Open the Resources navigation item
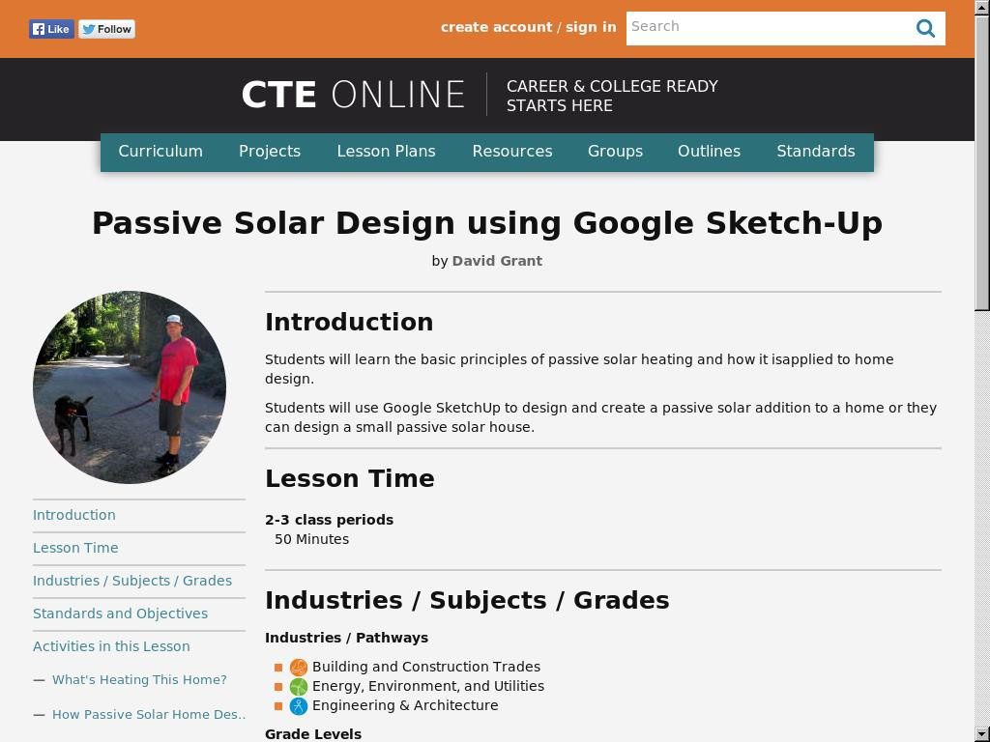Viewport: 990px width, 742px height. (512, 152)
